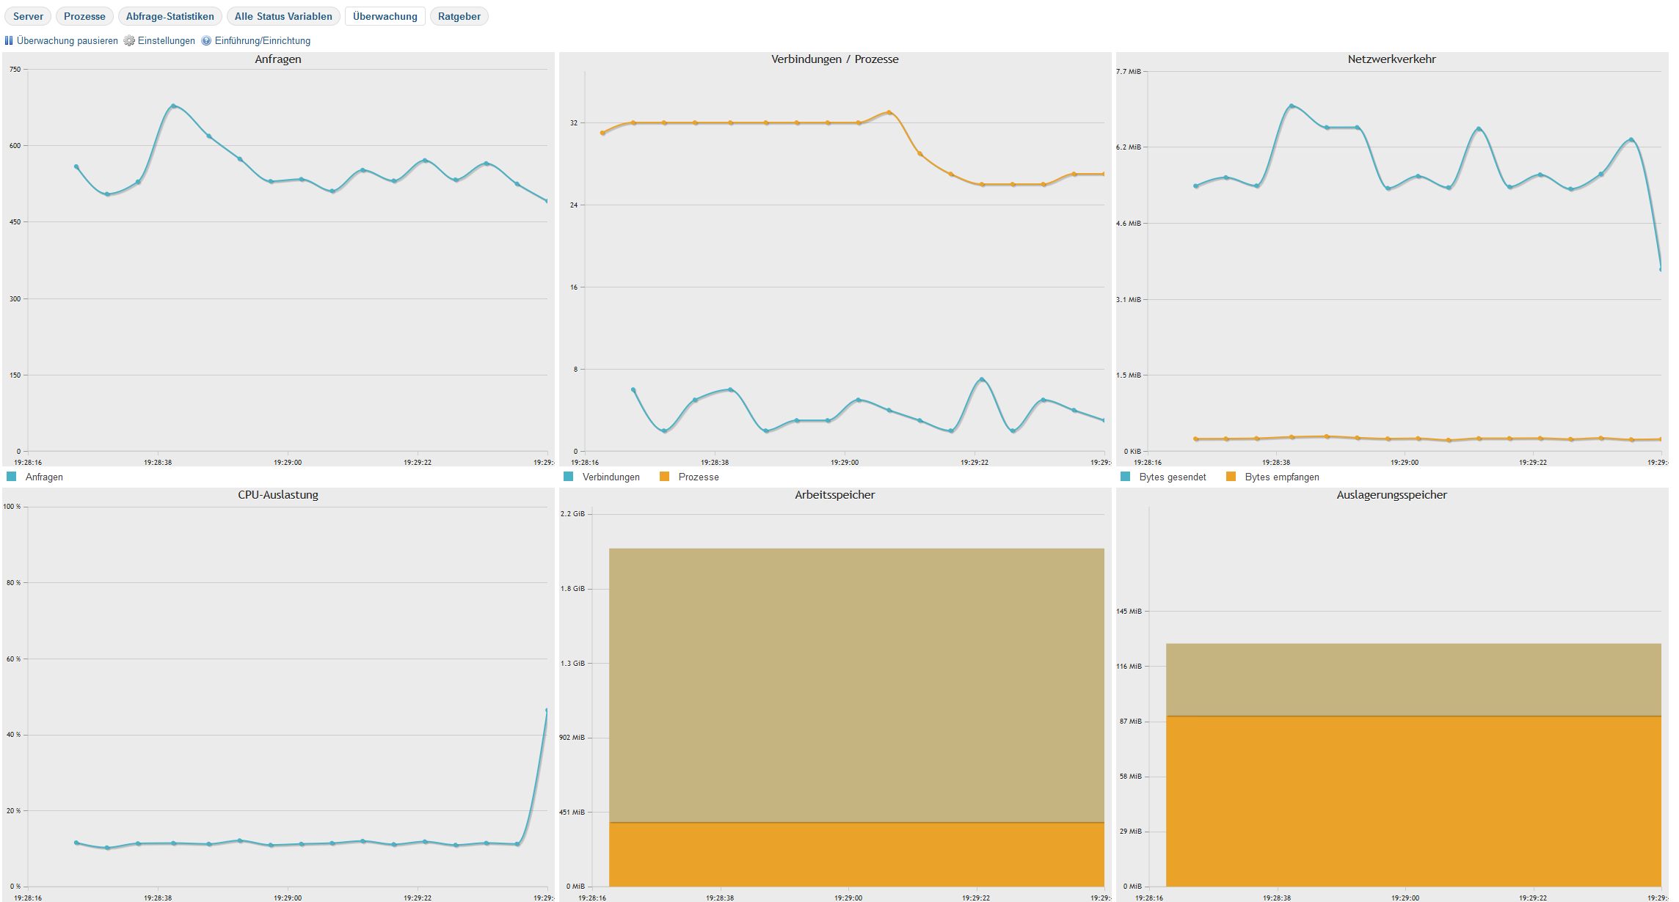The width and height of the screenshot is (1679, 902).
Task: Switch to the Prozesse tab
Action: coord(84,16)
